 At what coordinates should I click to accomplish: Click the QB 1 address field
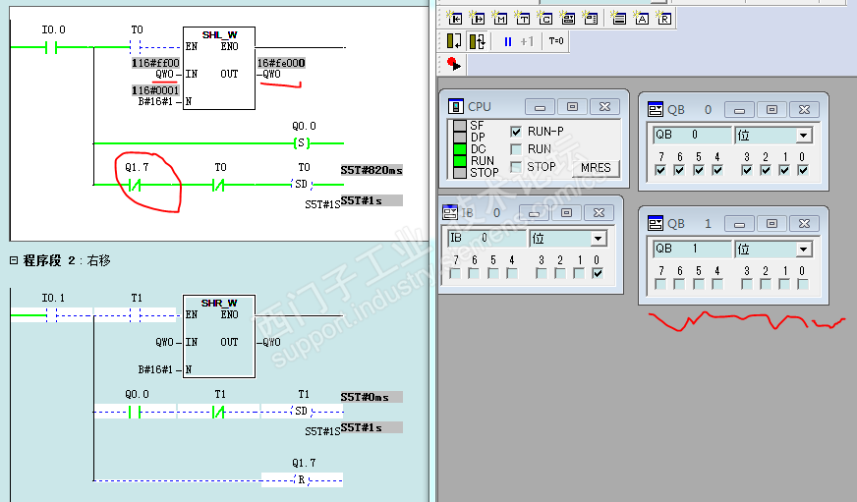click(692, 250)
